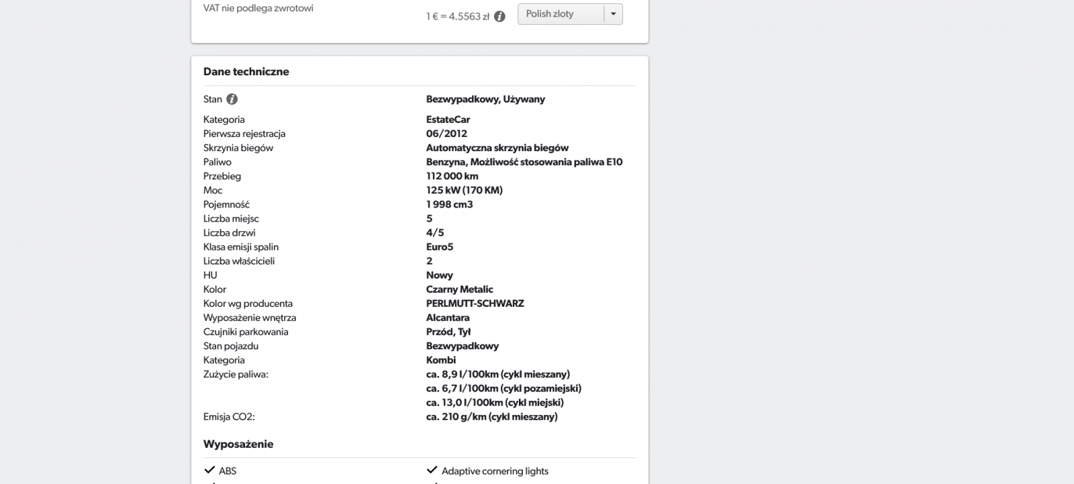The width and height of the screenshot is (1074, 484).
Task: Click the info icon next to Stan
Action: coord(232,99)
